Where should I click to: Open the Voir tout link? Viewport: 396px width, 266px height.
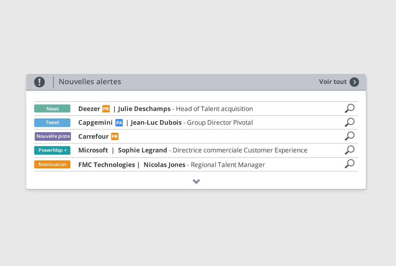tap(333, 82)
